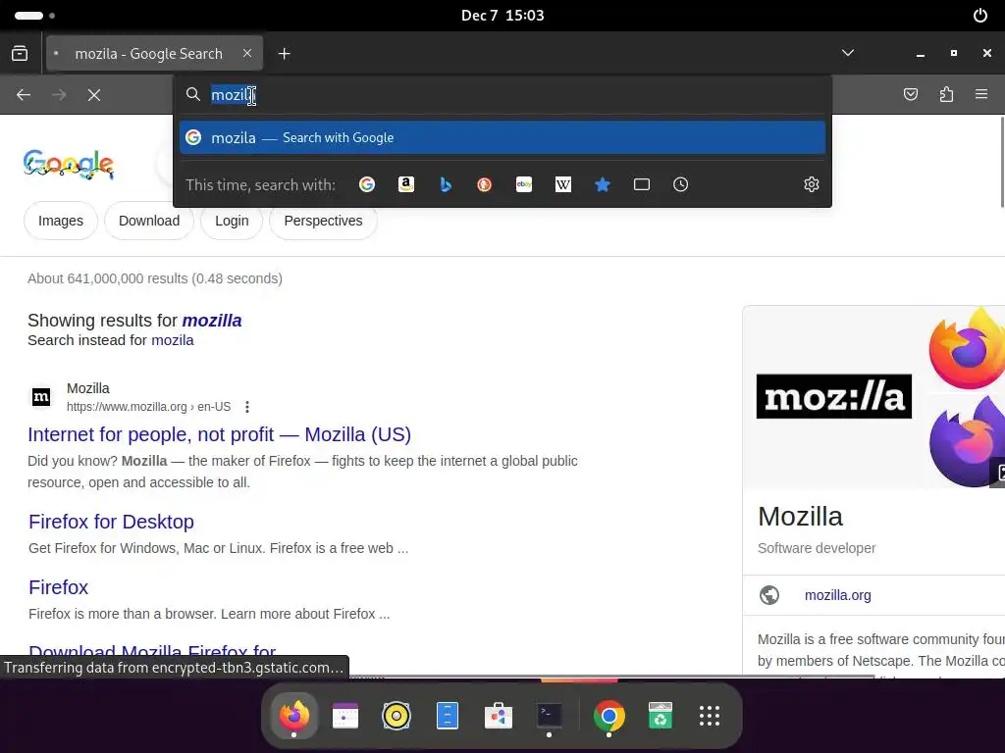Open the 'Firefox' sitelink

click(x=58, y=587)
